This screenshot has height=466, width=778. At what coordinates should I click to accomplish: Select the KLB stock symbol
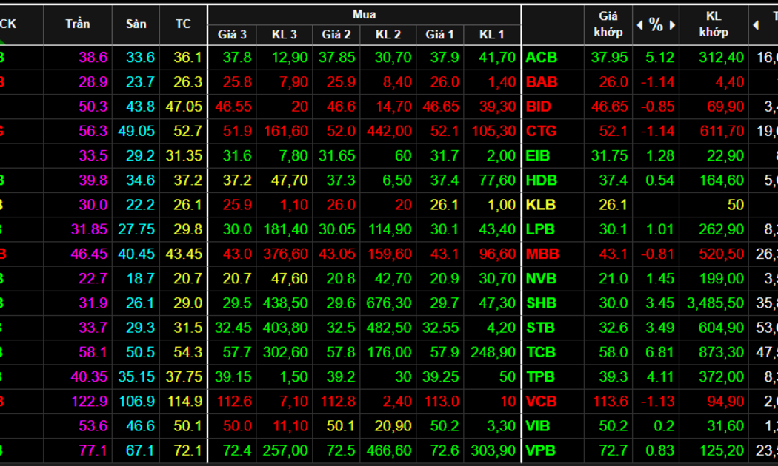click(x=541, y=205)
